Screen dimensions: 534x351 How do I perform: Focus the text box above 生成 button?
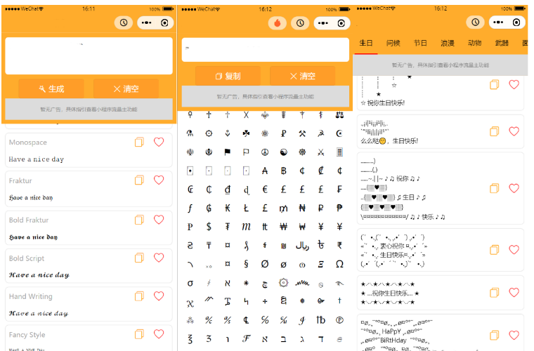(89, 55)
